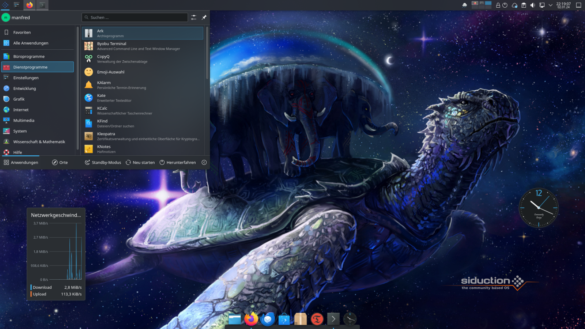585x329 pixels.
Task: Click the lock screen icon in the top panel
Action: [498, 5]
